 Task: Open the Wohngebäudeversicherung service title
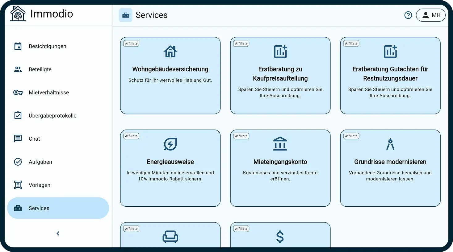click(170, 69)
